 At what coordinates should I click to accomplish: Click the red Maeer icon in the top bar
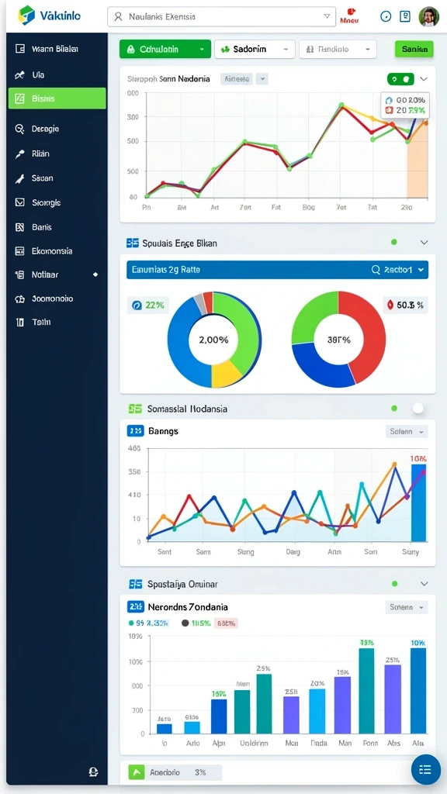point(350,16)
